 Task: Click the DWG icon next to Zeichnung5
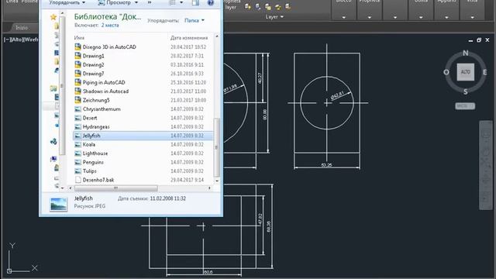coord(77,100)
